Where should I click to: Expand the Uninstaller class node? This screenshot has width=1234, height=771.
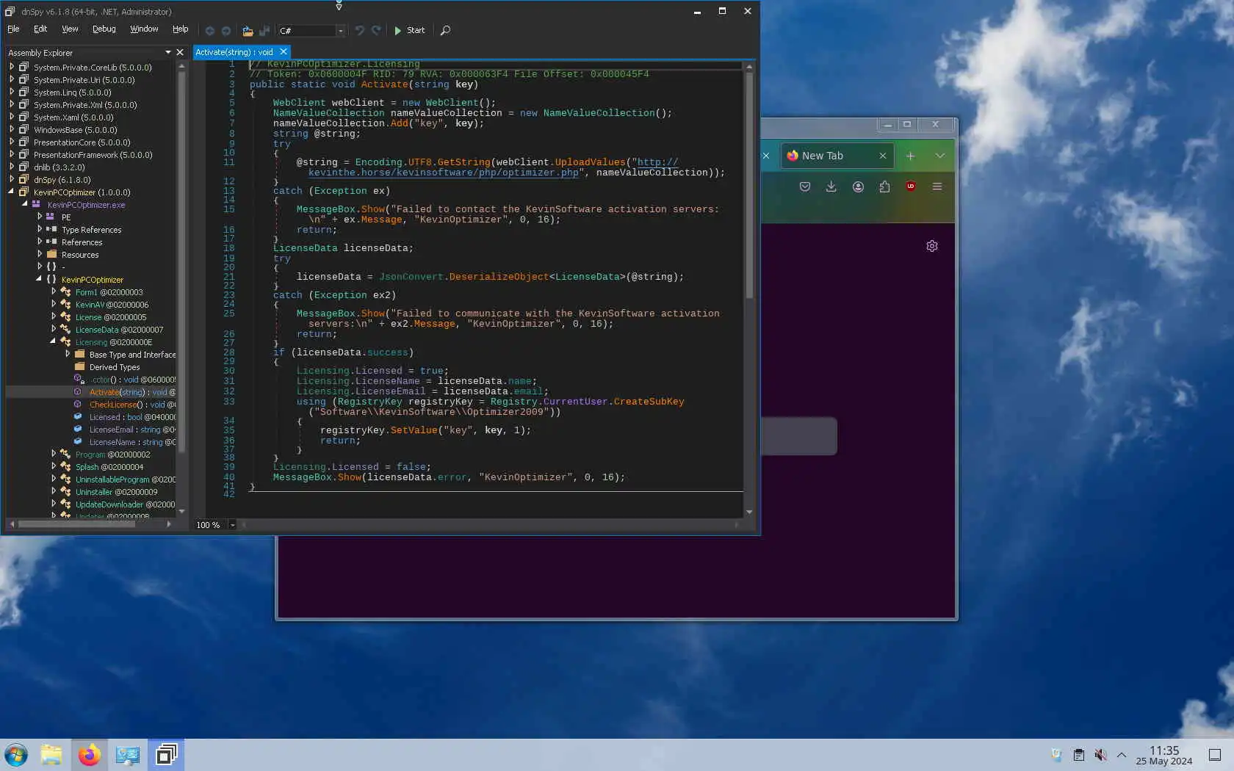pos(54,492)
